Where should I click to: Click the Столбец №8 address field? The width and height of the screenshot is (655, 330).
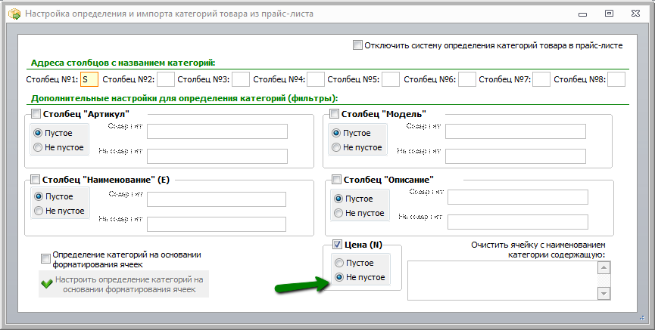[x=616, y=79]
